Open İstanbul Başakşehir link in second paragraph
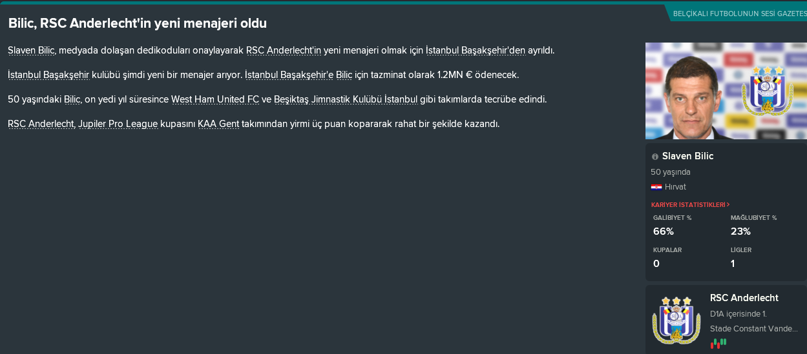Screen dimensions: 807x354 tap(48, 75)
